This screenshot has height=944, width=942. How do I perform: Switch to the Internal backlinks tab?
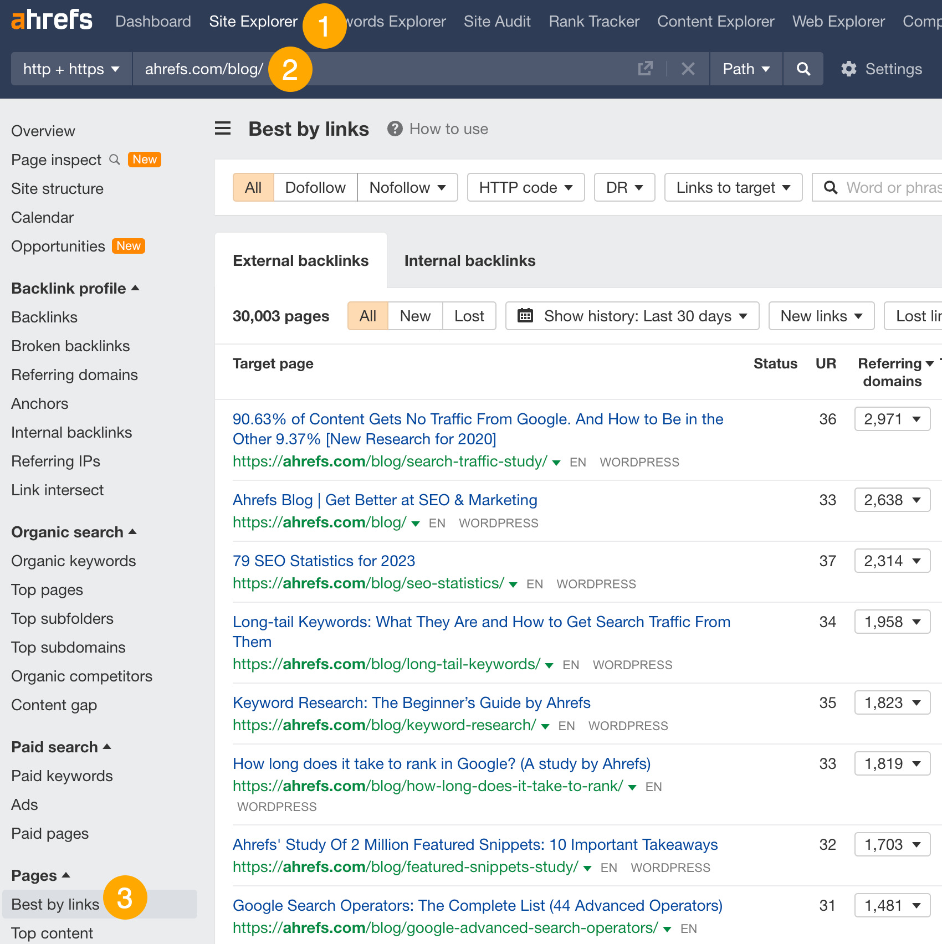(x=469, y=260)
